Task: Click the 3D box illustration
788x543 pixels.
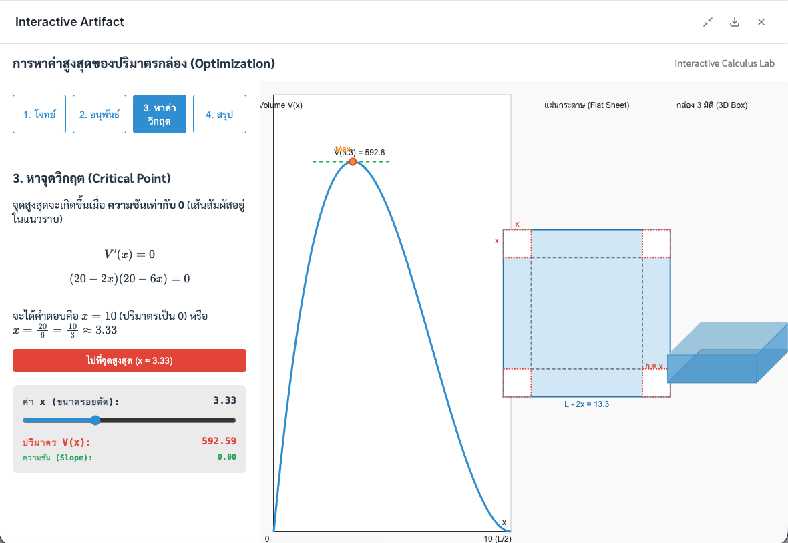Action: point(727,354)
